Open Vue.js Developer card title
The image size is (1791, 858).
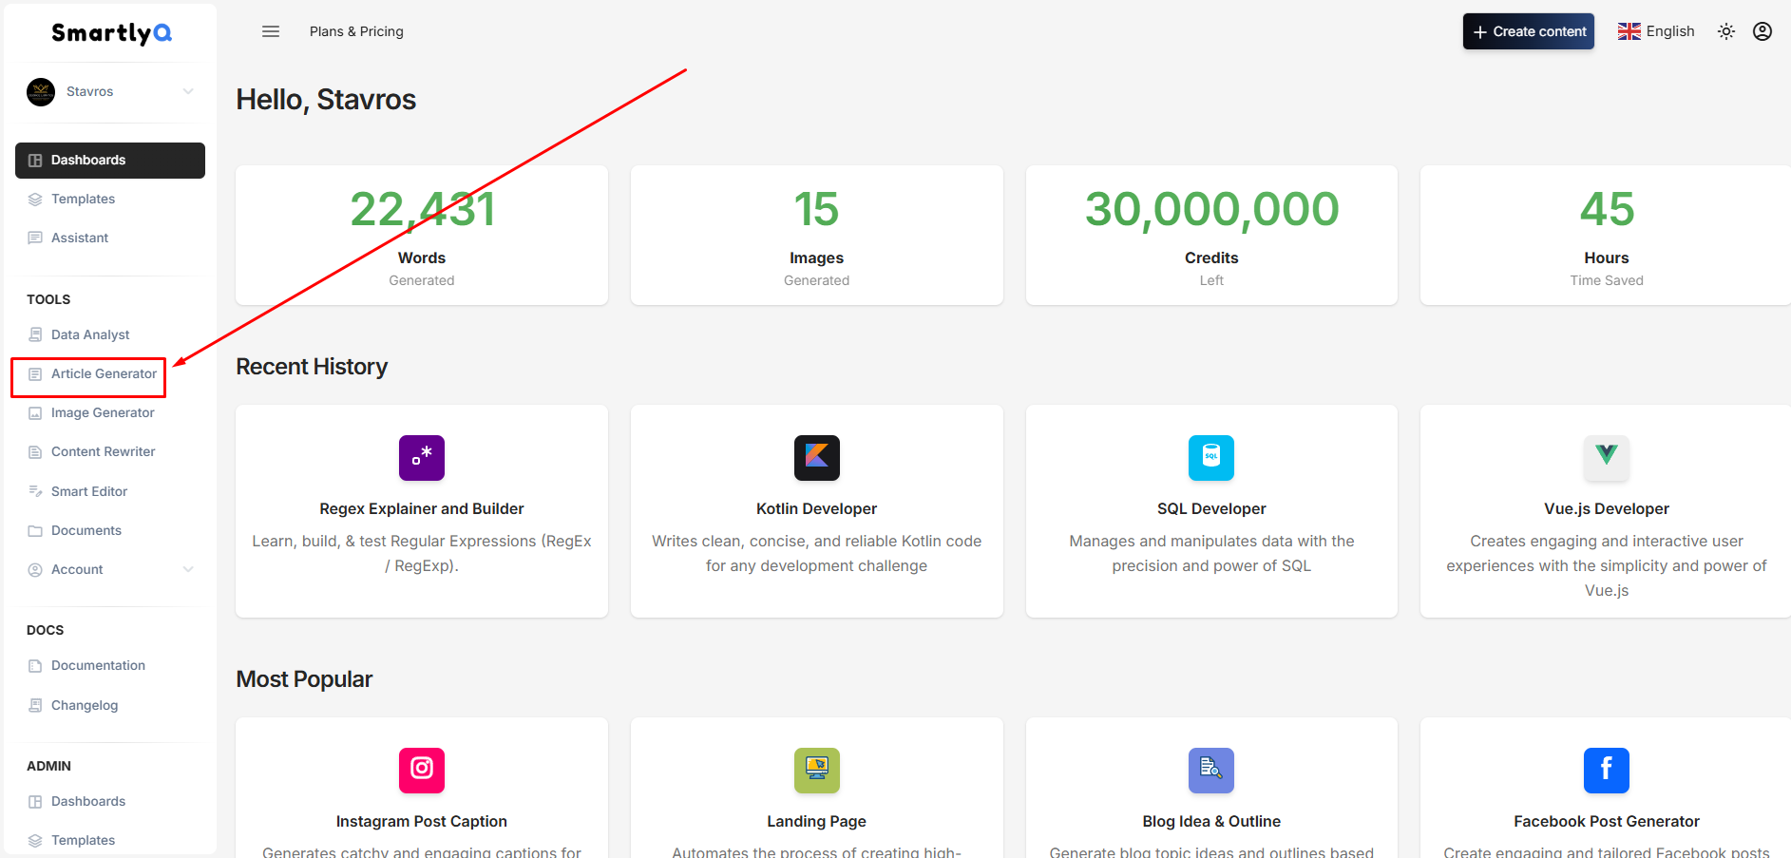point(1607,508)
